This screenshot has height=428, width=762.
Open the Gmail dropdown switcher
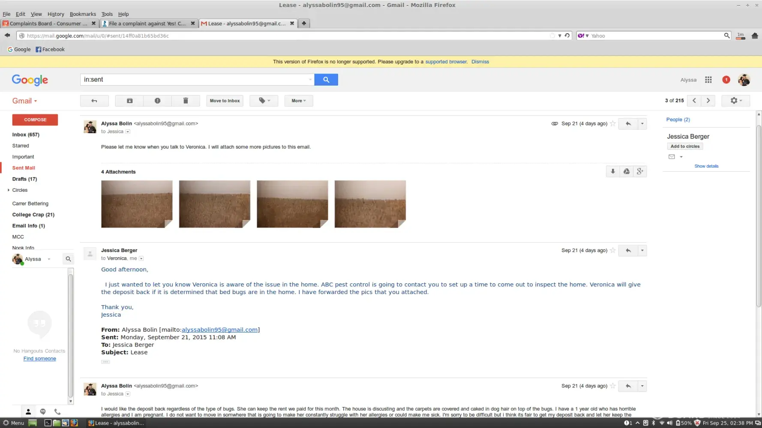[x=24, y=101]
